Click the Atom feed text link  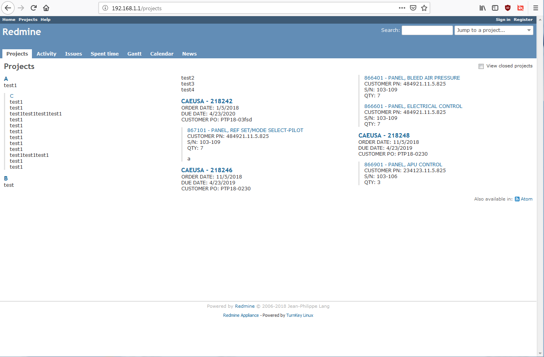point(526,199)
